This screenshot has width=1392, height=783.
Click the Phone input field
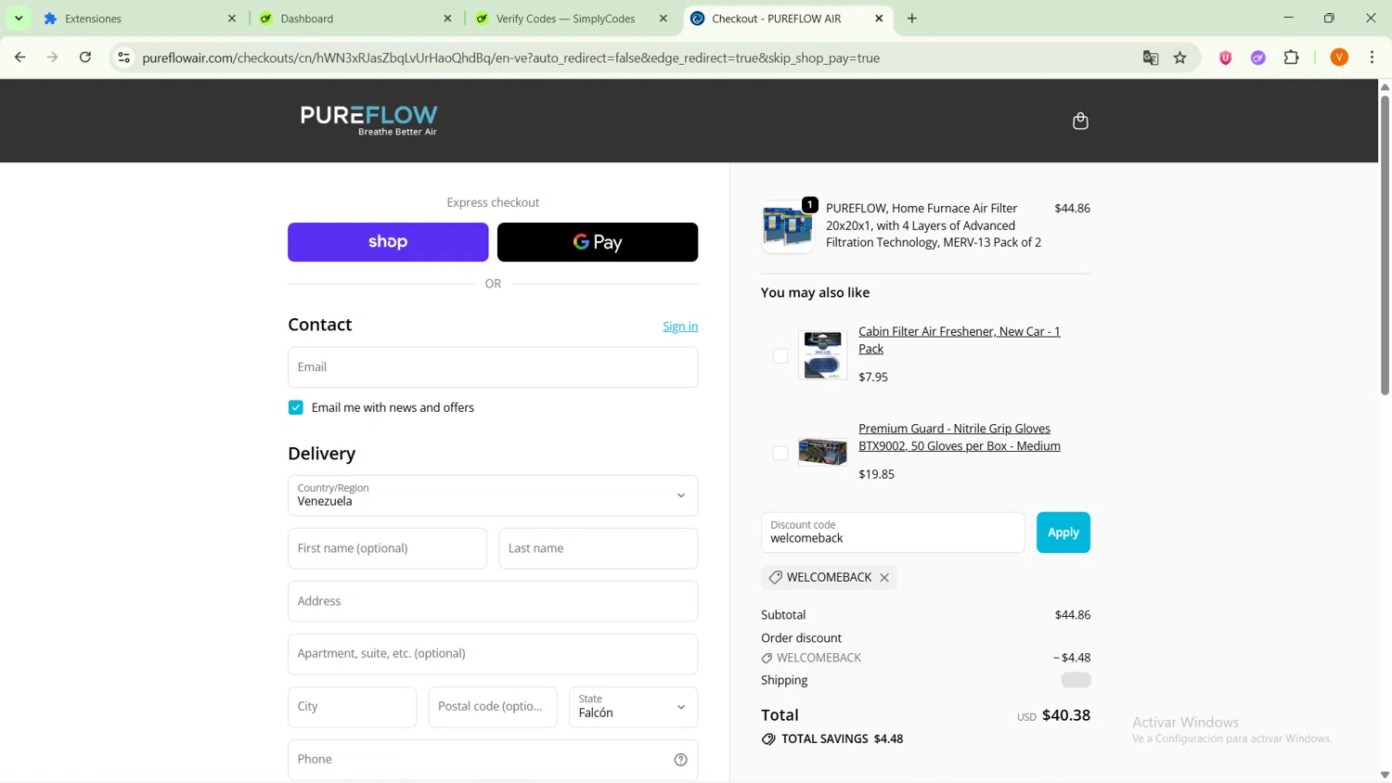493,760
